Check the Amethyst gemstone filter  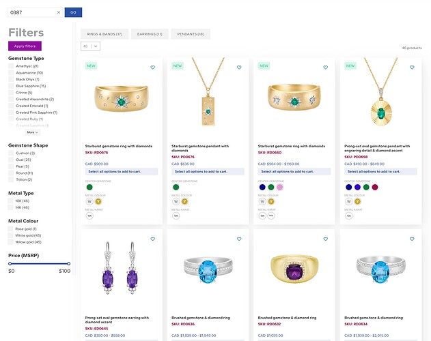coord(11,66)
